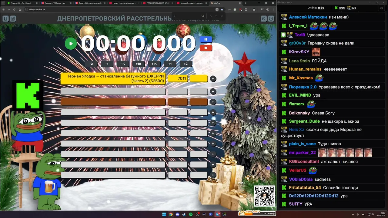
Task: Click username Human_remains in chat
Action: 305,69
